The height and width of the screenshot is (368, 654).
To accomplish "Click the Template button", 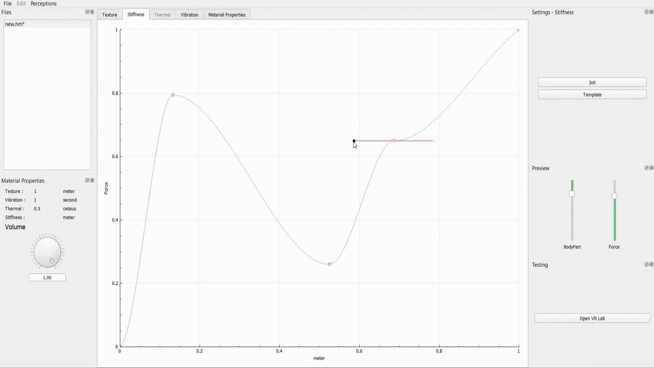I will (592, 95).
